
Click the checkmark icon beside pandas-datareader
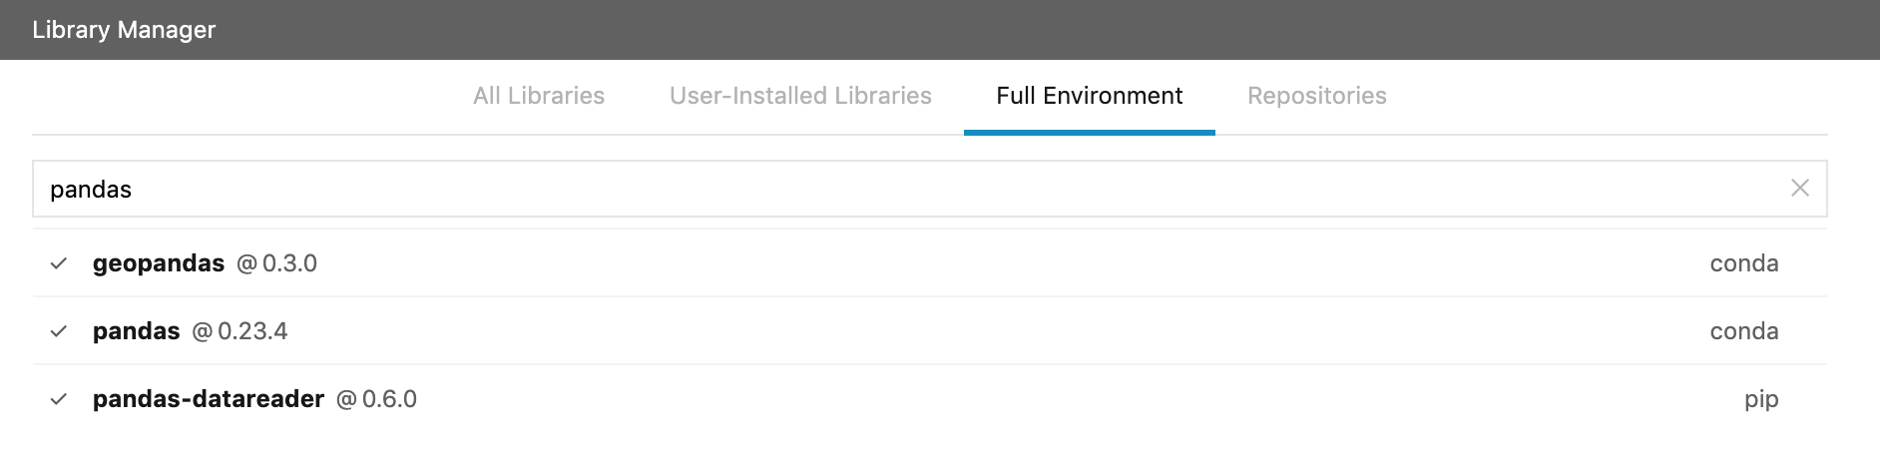click(x=59, y=399)
